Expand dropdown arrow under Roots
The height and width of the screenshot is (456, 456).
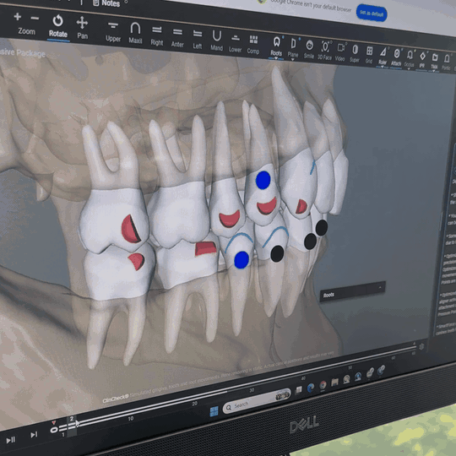pyautogui.click(x=276, y=58)
